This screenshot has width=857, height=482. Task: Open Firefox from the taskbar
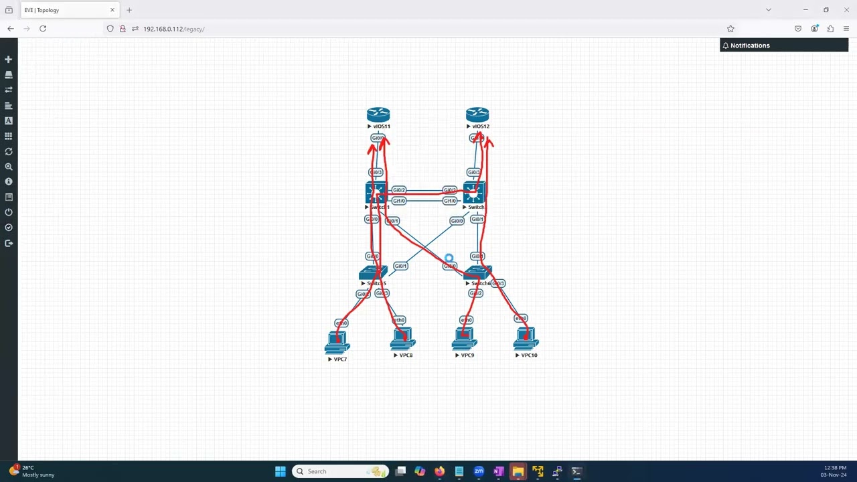[439, 471]
